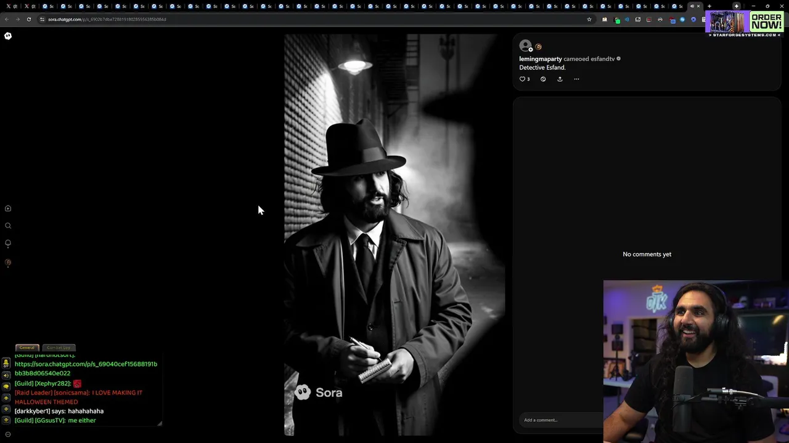Click the Detective Esfand caption
The image size is (789, 443).
(x=542, y=68)
